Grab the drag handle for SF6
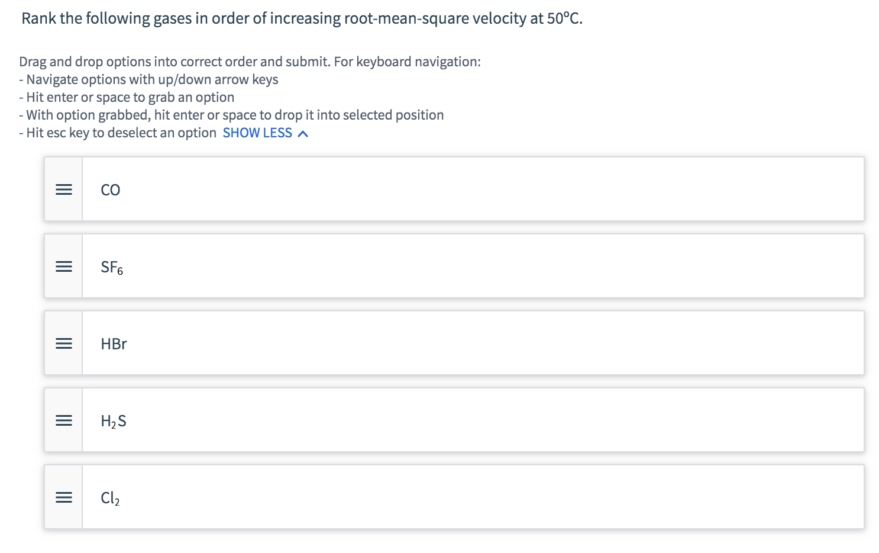The image size is (879, 553). point(63,266)
